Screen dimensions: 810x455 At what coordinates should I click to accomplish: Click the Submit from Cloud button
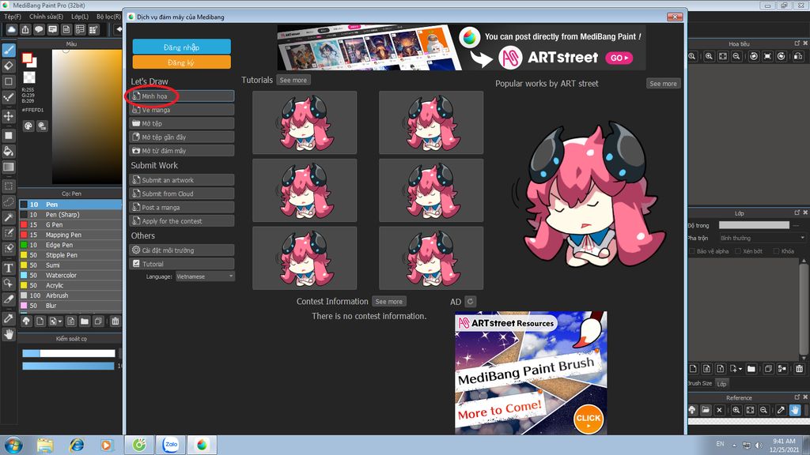(x=181, y=194)
